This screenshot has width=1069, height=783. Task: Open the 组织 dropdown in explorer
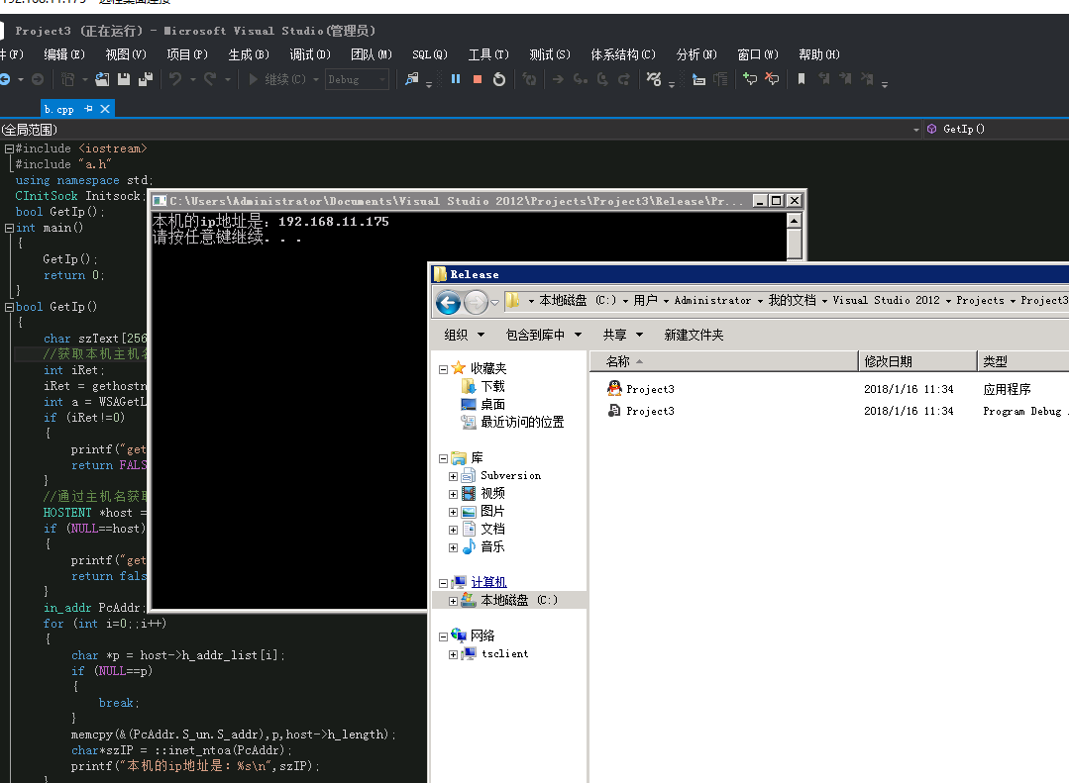[465, 335]
